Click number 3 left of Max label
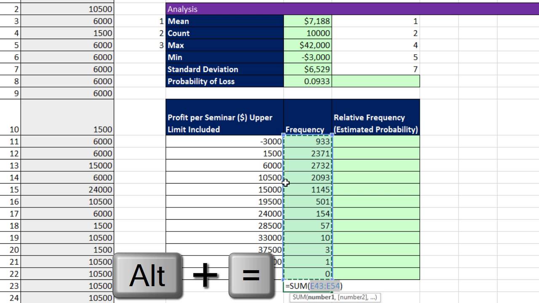The image size is (539, 303). [x=161, y=45]
